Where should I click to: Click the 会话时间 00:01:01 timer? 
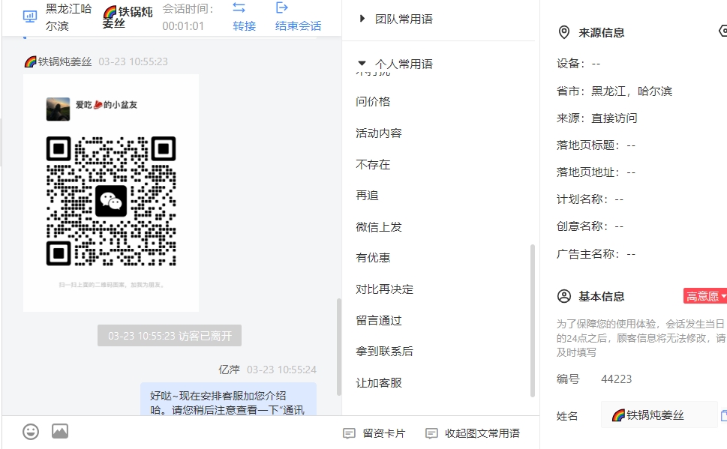click(x=188, y=17)
